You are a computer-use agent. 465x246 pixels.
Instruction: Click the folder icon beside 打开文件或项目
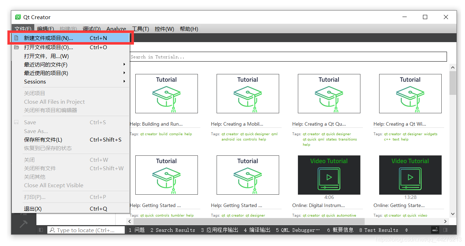coord(16,47)
